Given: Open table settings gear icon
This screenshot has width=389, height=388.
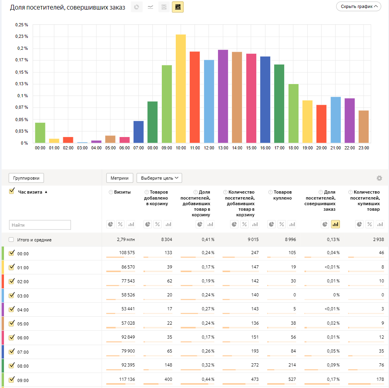Looking at the screenshot, I should click(x=379, y=178).
